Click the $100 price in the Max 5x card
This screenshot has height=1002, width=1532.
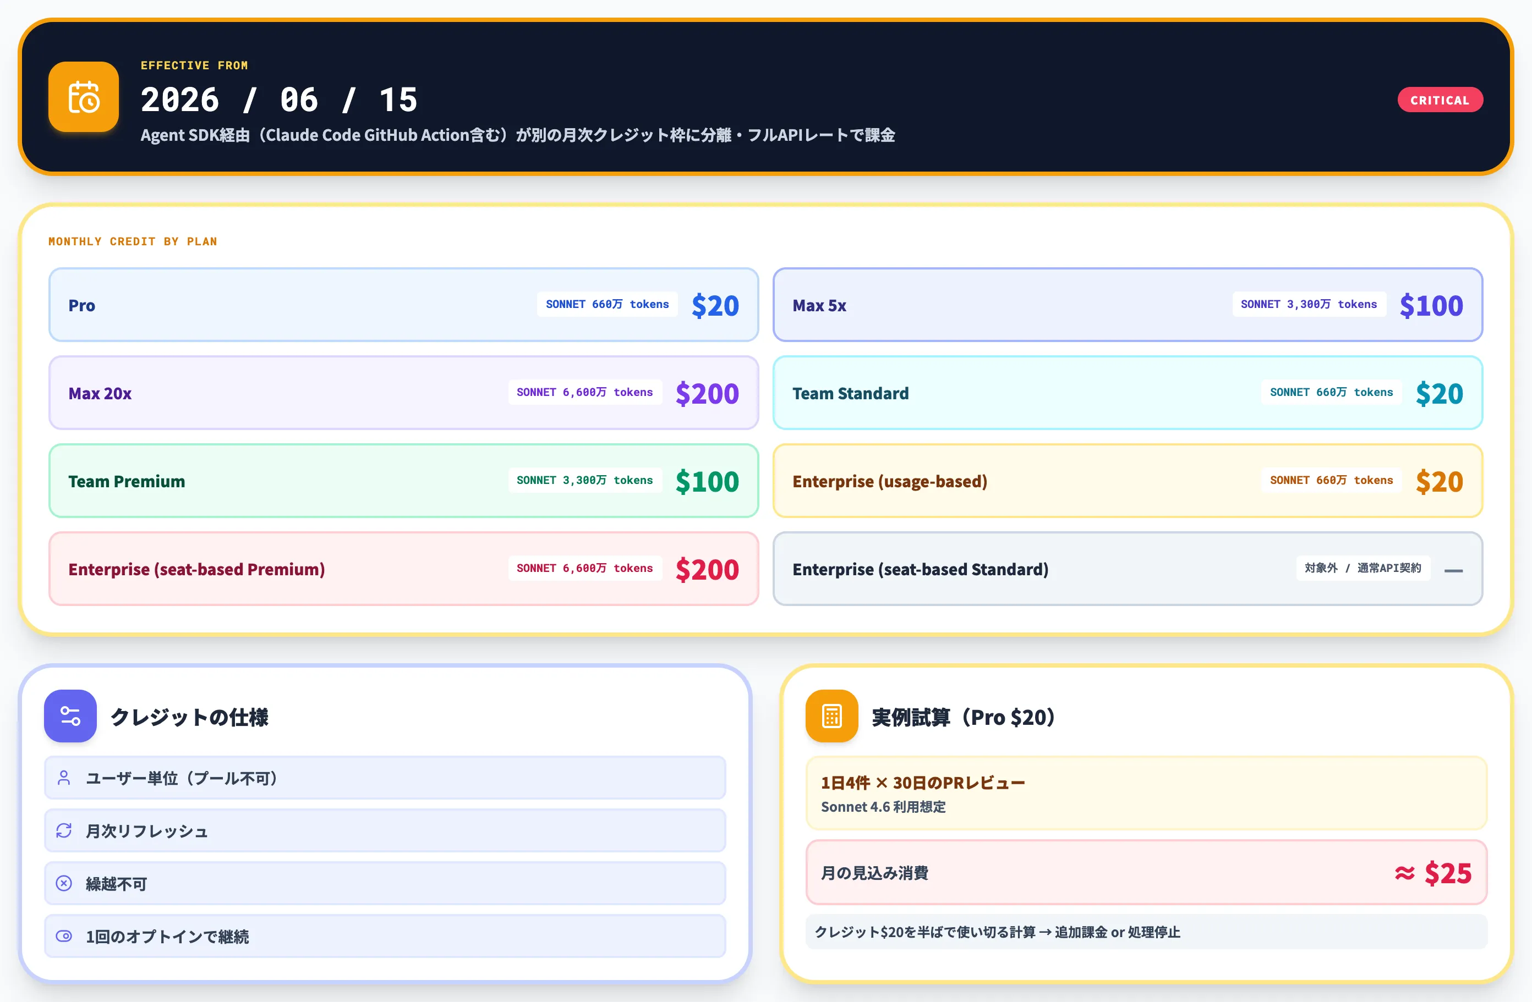(x=1431, y=305)
